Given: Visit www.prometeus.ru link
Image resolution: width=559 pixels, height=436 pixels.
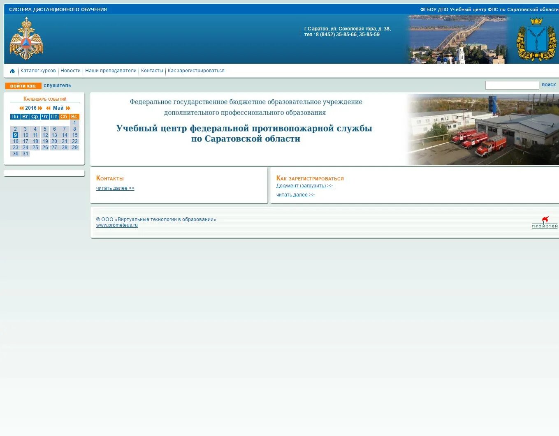Looking at the screenshot, I should tap(117, 225).
